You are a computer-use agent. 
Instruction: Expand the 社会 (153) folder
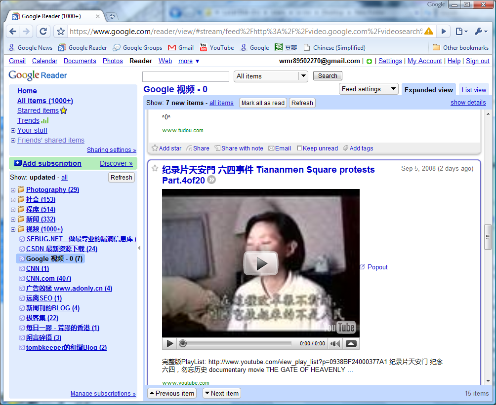pos(13,200)
